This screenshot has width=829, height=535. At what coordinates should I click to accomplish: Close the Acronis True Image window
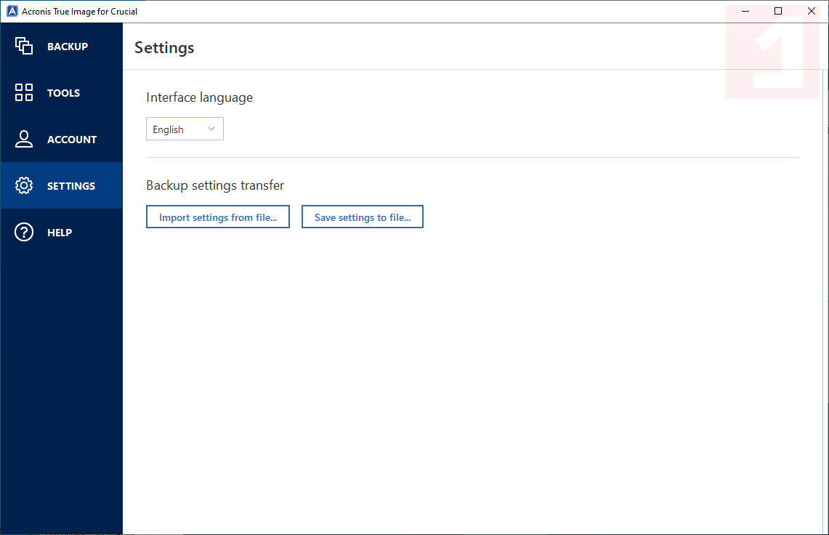[812, 12]
